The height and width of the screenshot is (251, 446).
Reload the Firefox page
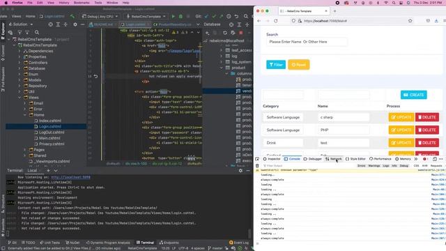(276, 21)
